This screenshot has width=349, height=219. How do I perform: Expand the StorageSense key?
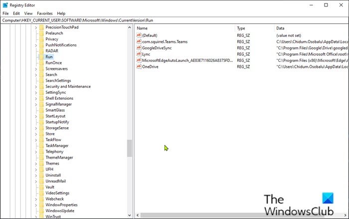click(36, 128)
